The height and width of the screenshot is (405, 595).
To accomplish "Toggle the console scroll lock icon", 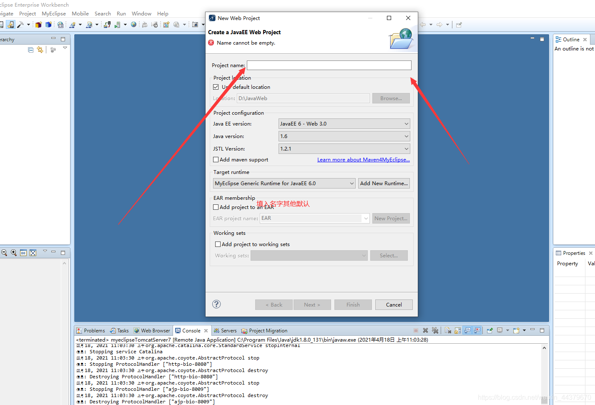I will click(457, 330).
